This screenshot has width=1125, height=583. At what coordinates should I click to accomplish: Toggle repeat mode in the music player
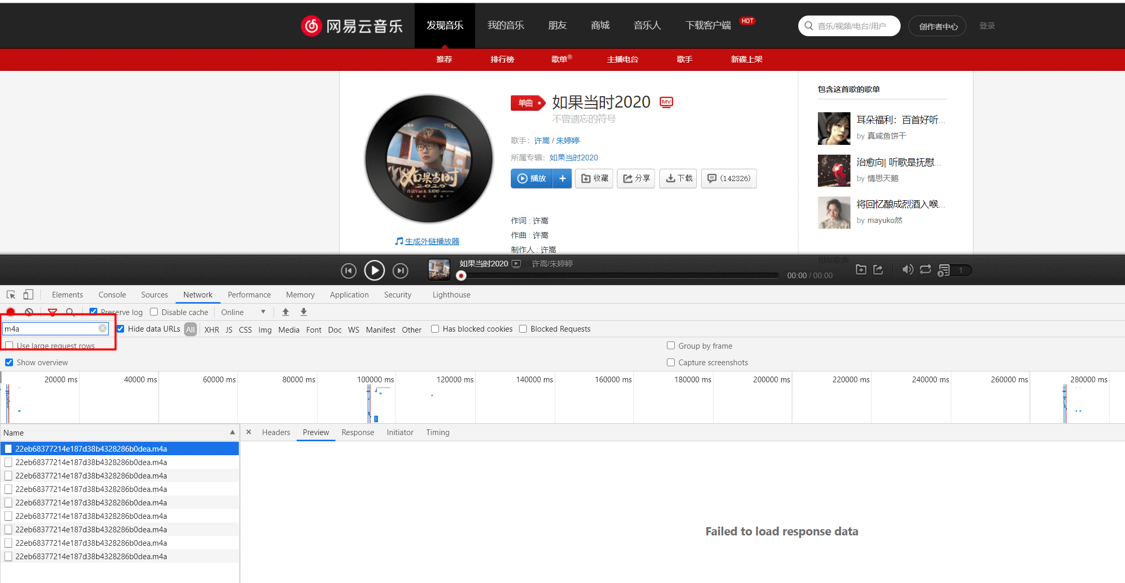coord(925,270)
